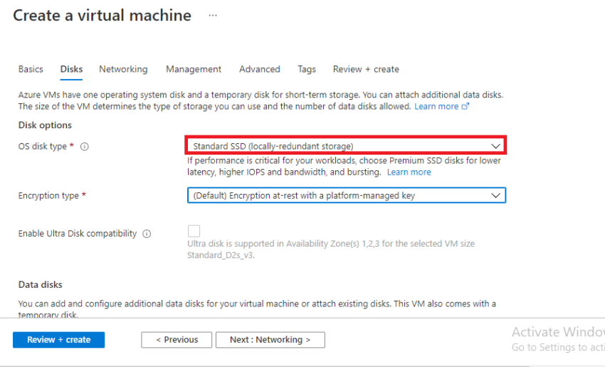The height and width of the screenshot is (367, 605).
Task: Enable Ultra Disk compatibility checkbox
Action: [194, 231]
